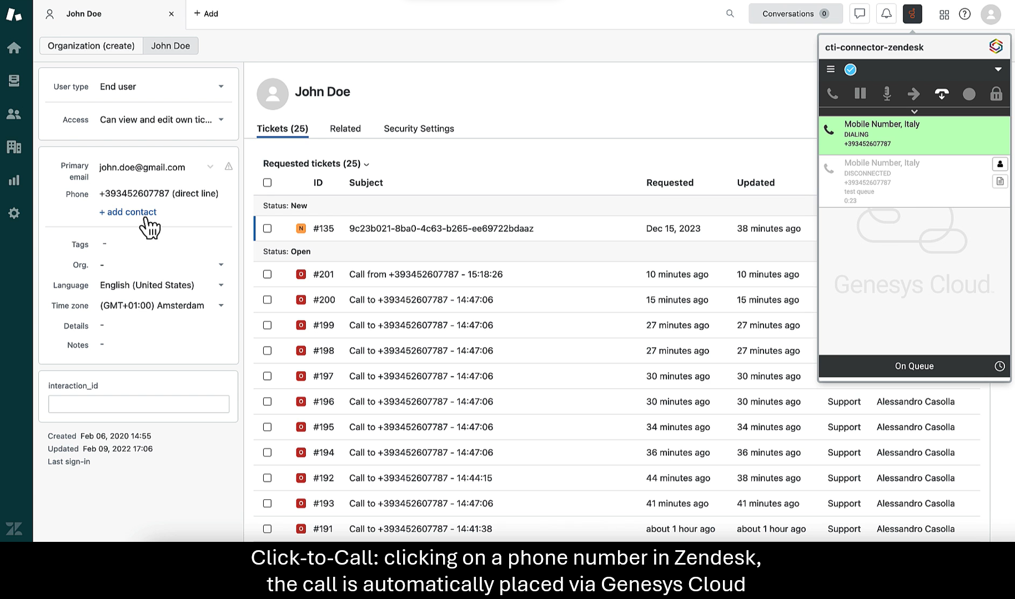This screenshot has height=599, width=1015.
Task: Click the transfer call arrow icon
Action: point(914,94)
